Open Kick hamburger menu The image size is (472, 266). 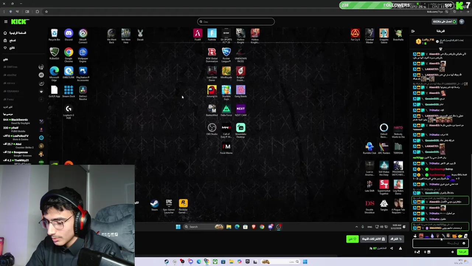tap(6, 22)
